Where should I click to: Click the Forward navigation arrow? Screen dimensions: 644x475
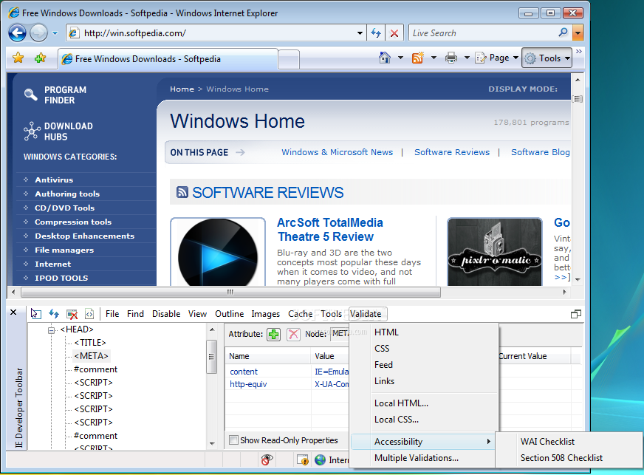coord(38,33)
